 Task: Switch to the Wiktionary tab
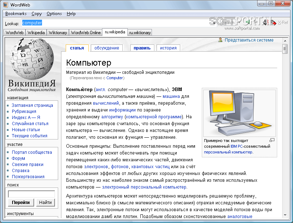click(58, 33)
